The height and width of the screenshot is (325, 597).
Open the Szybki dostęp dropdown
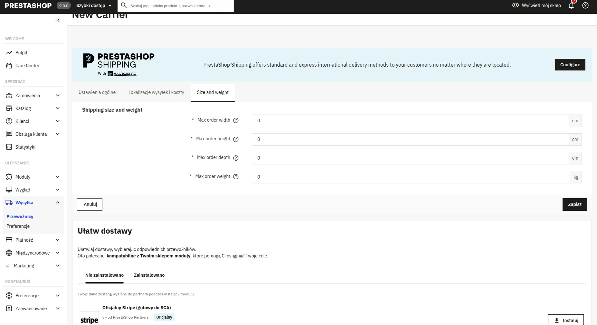click(x=94, y=5)
